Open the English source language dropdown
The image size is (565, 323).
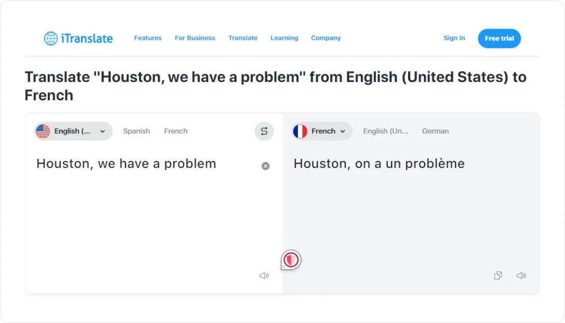coord(102,131)
